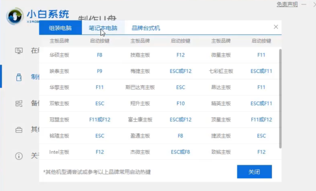Switch to the 笔记本电脑 tab
Screen dimensions: 316x191
103,28
